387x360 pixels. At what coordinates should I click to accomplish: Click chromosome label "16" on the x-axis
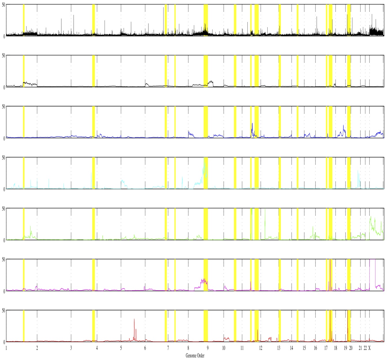click(315, 348)
